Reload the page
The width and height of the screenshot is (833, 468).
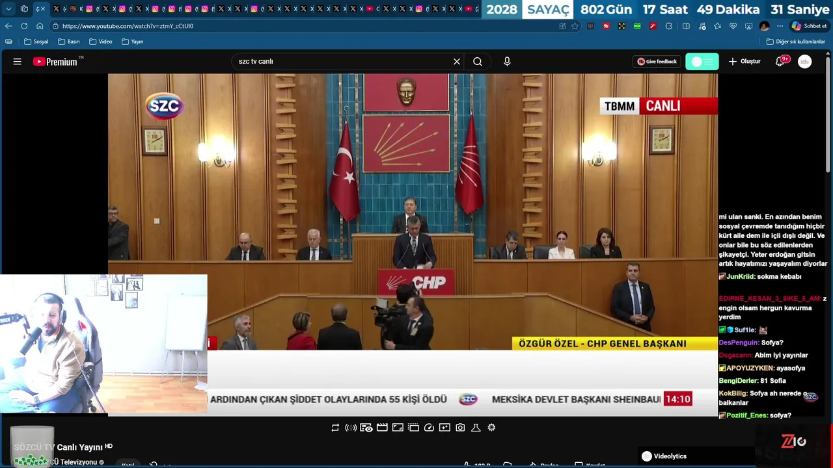coord(24,26)
